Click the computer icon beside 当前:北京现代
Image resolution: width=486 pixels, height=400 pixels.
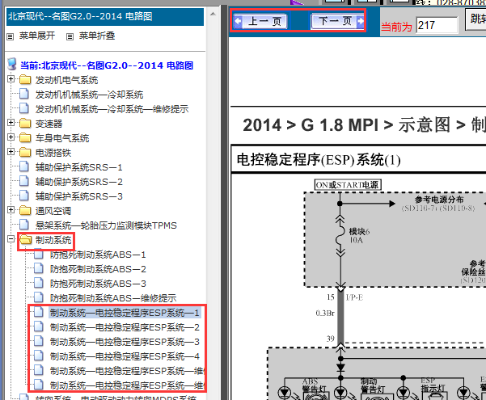[x=12, y=64]
